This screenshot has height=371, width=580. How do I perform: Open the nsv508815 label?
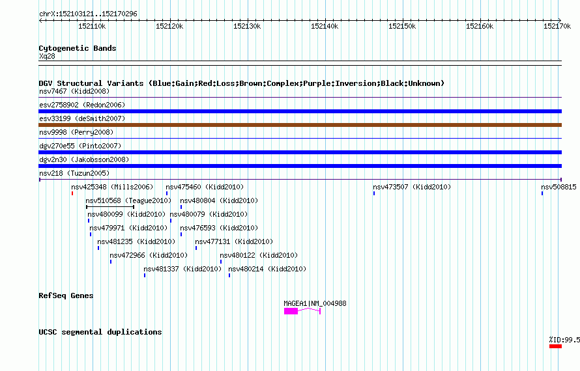(x=558, y=187)
